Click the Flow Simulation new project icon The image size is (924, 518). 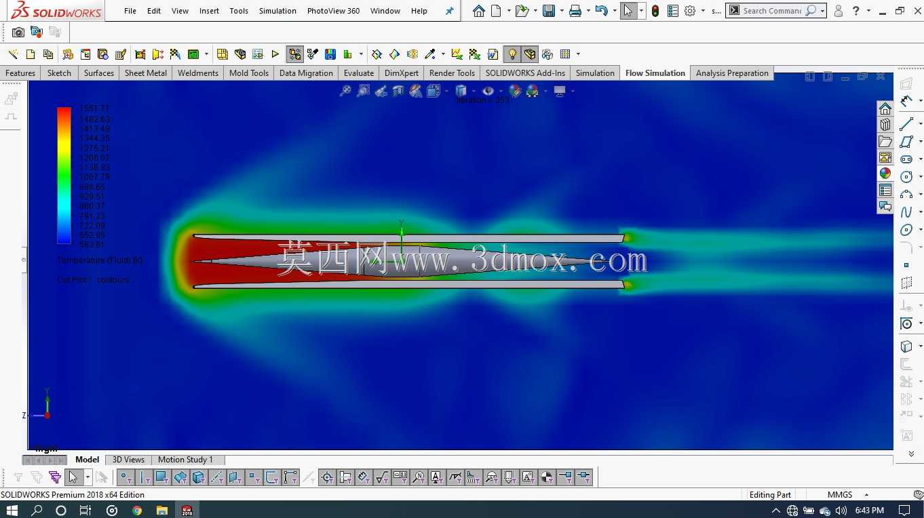coord(31,54)
